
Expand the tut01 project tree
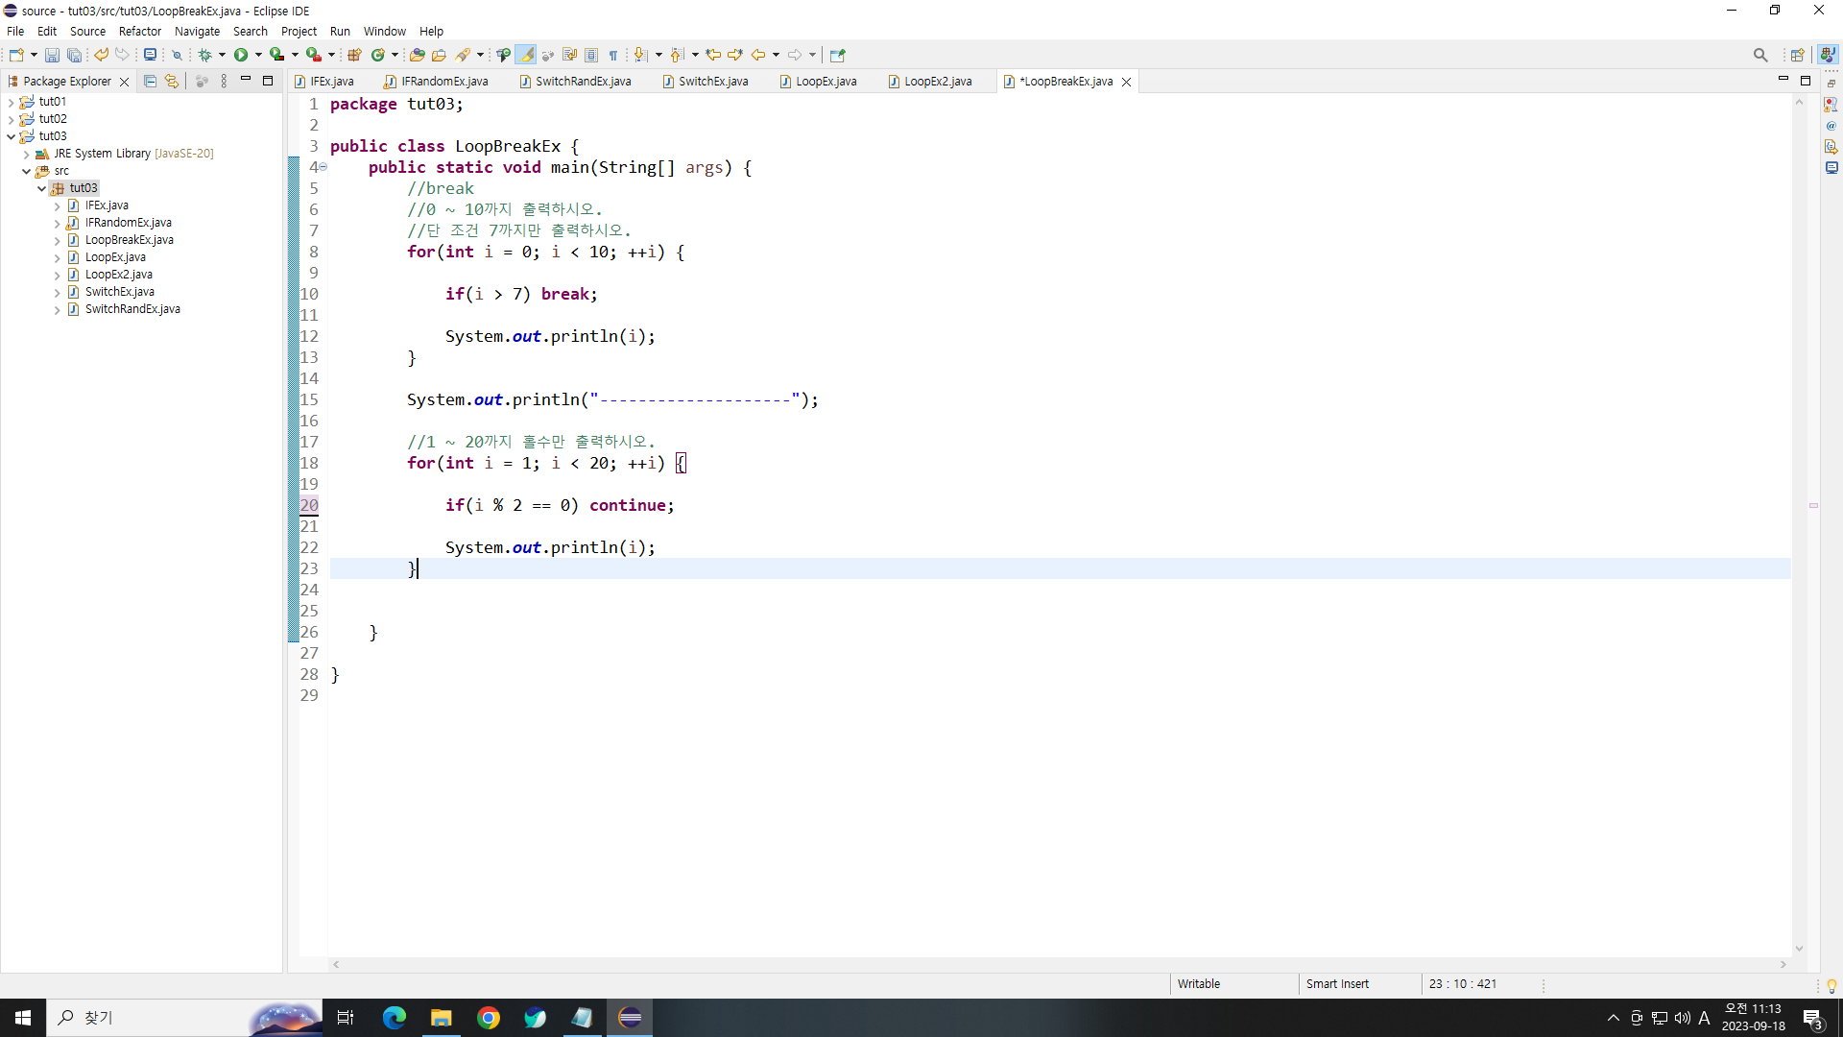pyautogui.click(x=11, y=102)
